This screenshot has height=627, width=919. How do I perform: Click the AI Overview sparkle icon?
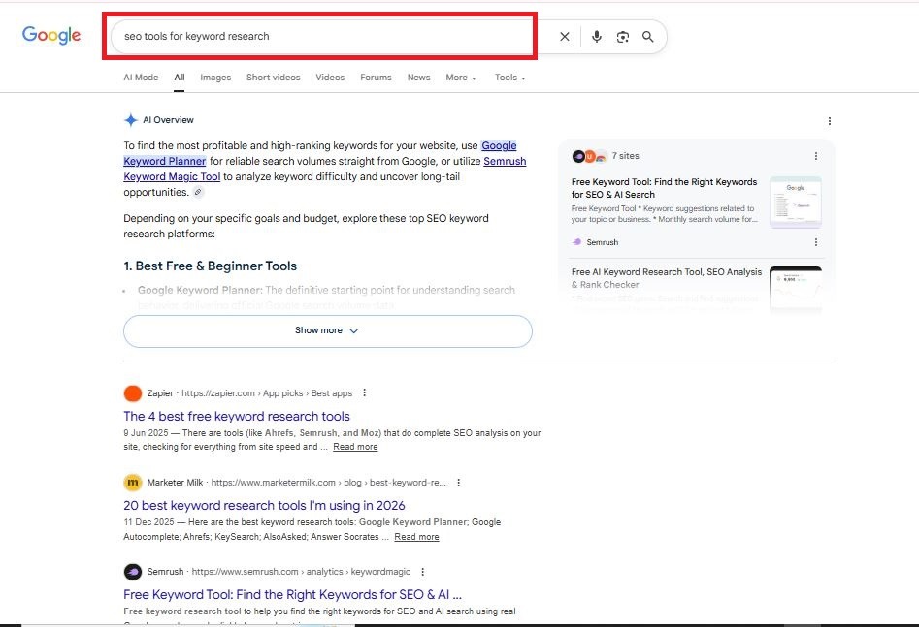pyautogui.click(x=131, y=120)
